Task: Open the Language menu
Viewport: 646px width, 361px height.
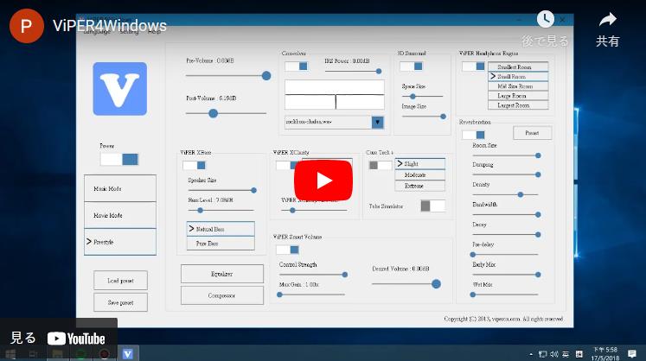Action: coord(97,31)
